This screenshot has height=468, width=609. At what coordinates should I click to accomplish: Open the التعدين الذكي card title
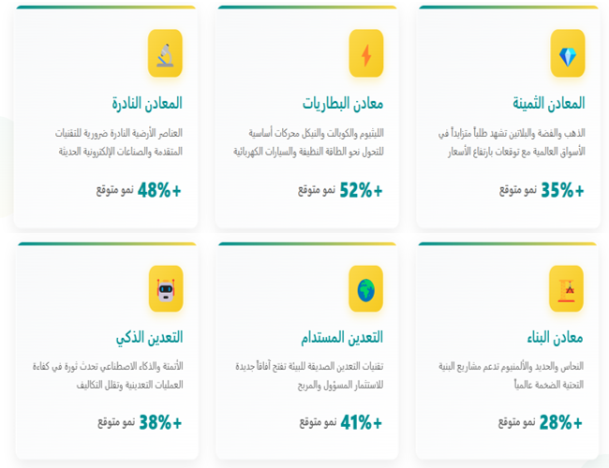pos(145,337)
